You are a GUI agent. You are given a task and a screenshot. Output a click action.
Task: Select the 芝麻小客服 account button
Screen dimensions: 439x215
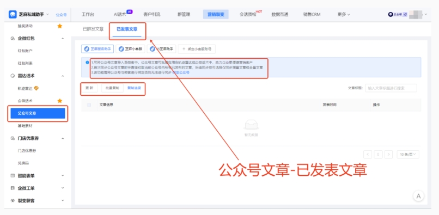coord(130,48)
